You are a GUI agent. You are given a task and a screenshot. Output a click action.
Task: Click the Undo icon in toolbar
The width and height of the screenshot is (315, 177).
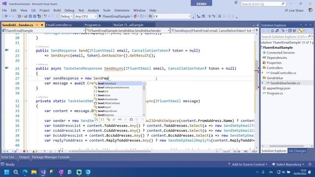[x=45, y=16]
